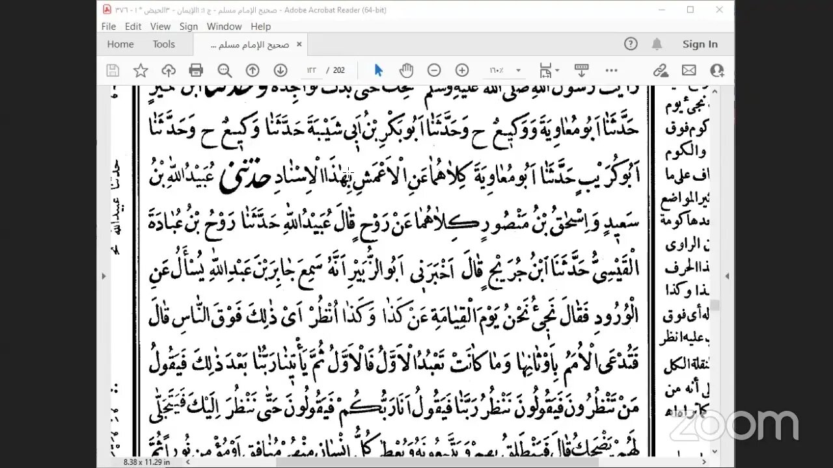Viewport: 833px width, 468px height.
Task: Open the View menu
Action: (161, 27)
